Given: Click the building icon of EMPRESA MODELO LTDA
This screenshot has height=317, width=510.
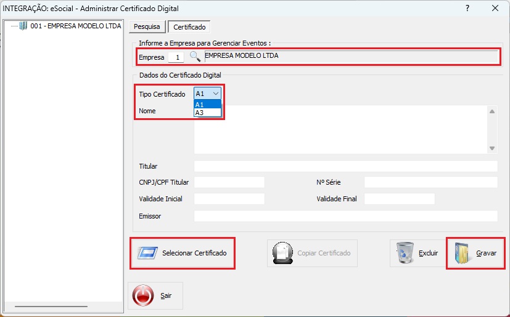Looking at the screenshot, I should (x=23, y=26).
